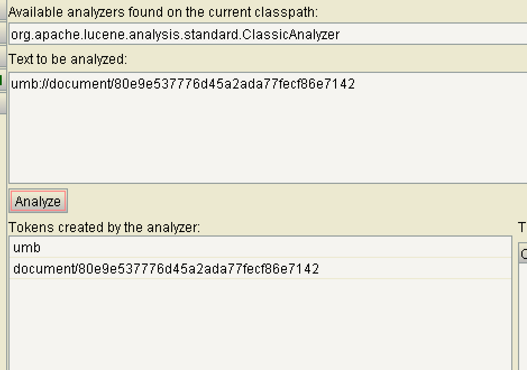Click the green-marked item on the left edge
This screenshot has height=370, width=527.
2,80
